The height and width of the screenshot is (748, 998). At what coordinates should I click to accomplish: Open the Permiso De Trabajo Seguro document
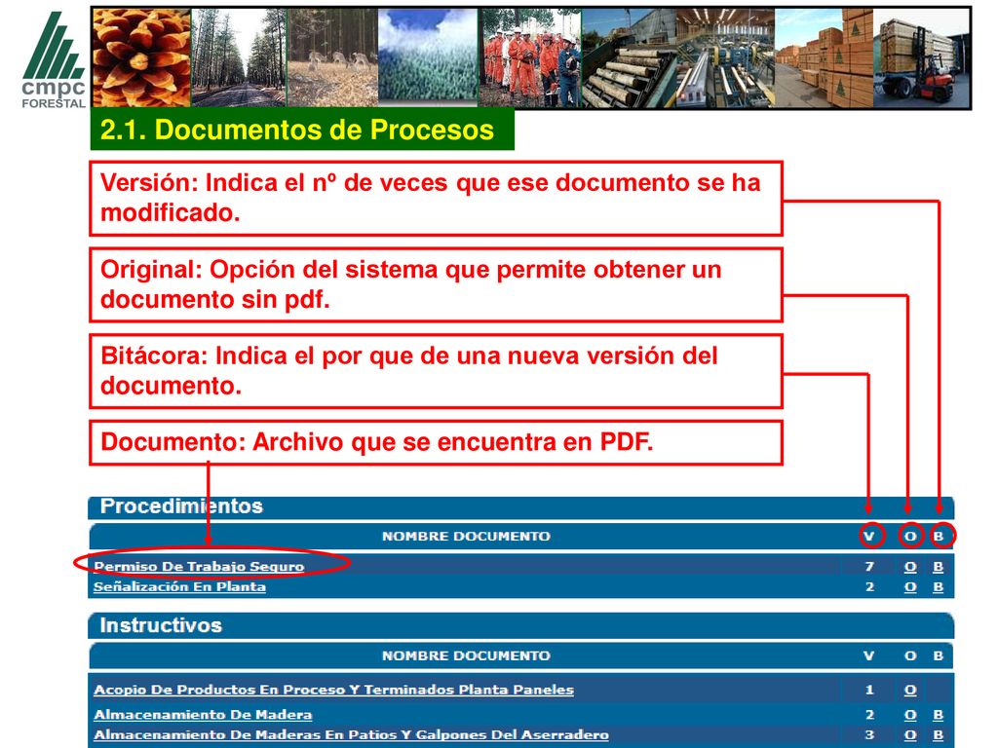point(199,566)
